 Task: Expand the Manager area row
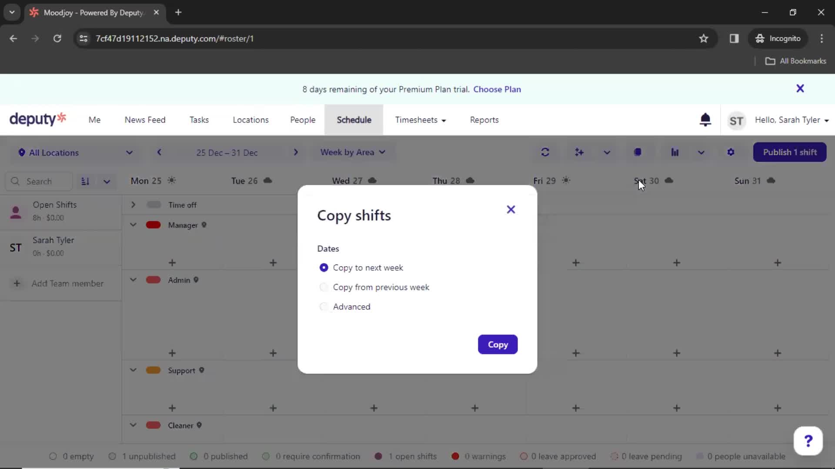click(x=133, y=225)
